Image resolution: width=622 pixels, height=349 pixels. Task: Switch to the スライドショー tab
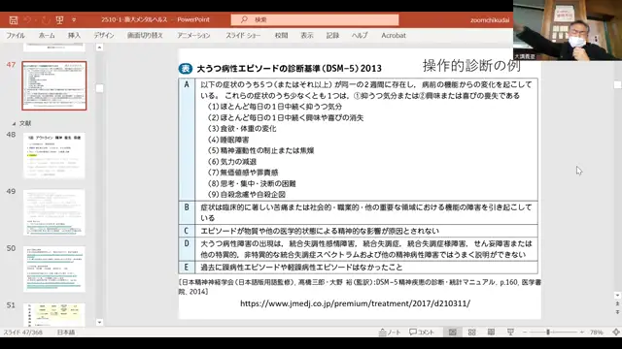[x=243, y=35]
